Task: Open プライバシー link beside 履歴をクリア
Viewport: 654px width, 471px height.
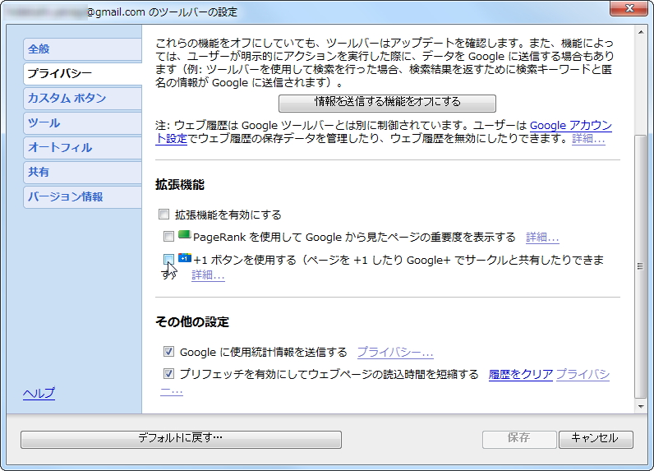Action: (583, 375)
